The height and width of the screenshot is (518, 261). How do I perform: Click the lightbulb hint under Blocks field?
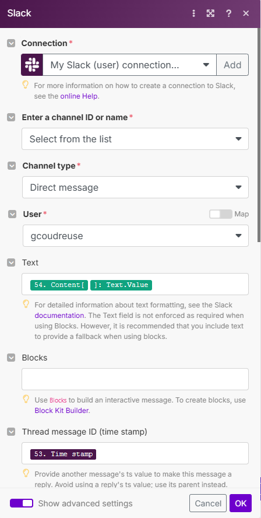(26, 400)
